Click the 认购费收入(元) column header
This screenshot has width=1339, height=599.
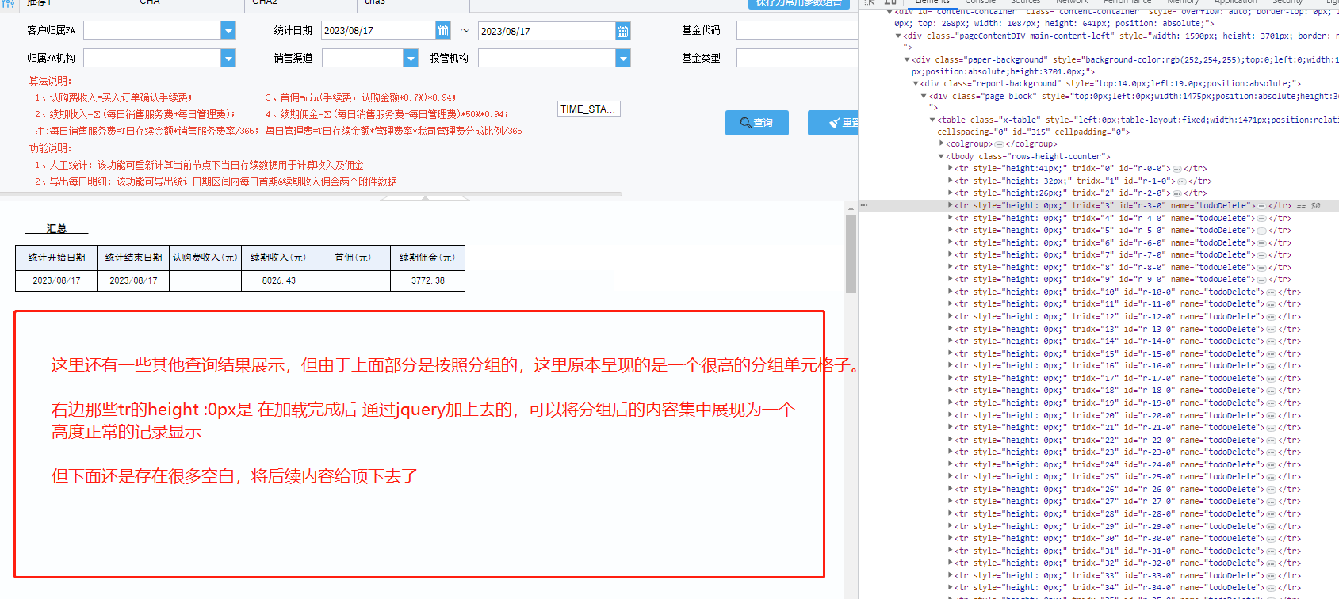point(205,258)
